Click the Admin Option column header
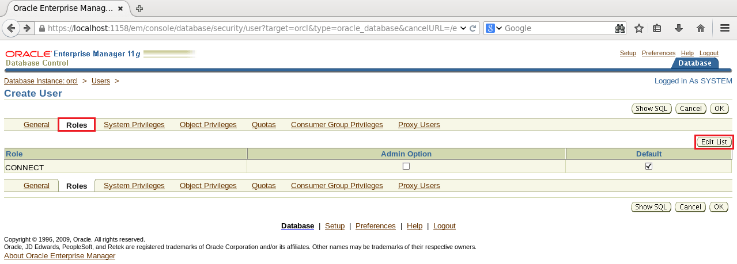 coord(406,154)
